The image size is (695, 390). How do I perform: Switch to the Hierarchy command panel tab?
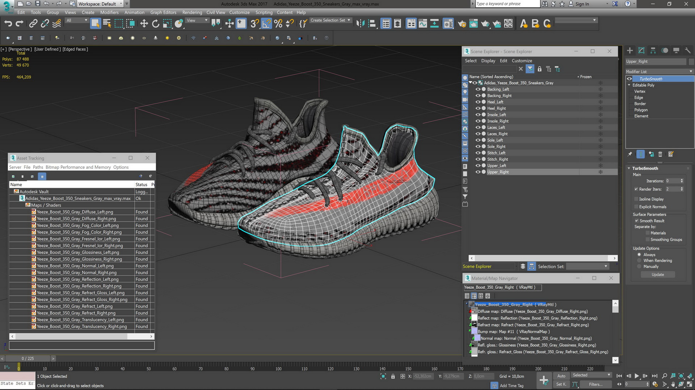[653, 51]
